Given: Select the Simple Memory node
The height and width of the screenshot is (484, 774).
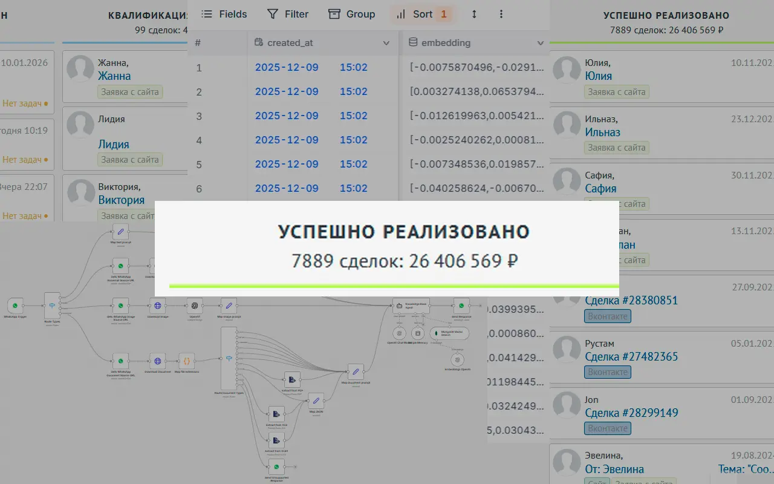Looking at the screenshot, I should pos(417,333).
